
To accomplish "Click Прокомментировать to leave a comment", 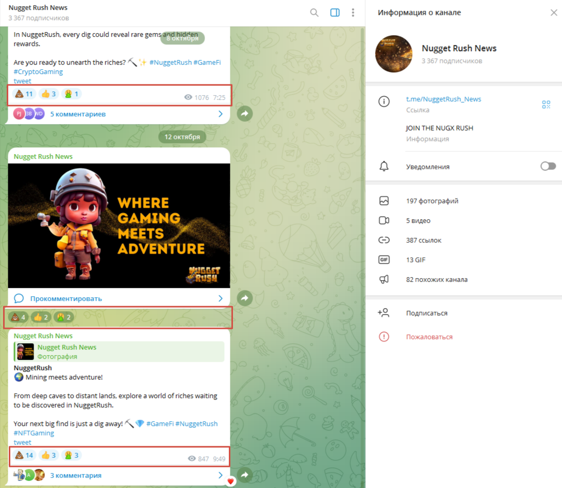I will tap(66, 299).
